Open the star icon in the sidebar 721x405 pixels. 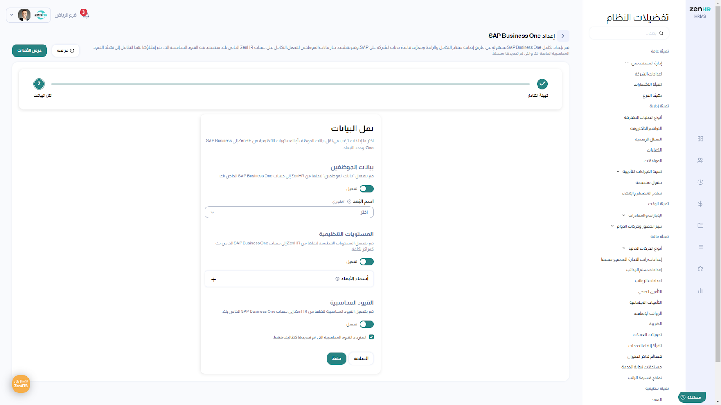[700, 269]
